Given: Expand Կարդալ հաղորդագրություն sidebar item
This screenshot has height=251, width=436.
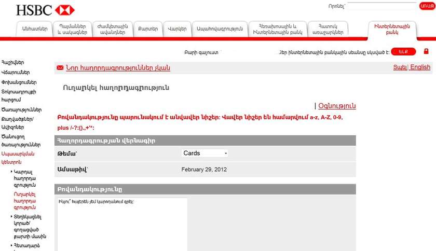Looking at the screenshot, I should pyautogui.click(x=24, y=177).
